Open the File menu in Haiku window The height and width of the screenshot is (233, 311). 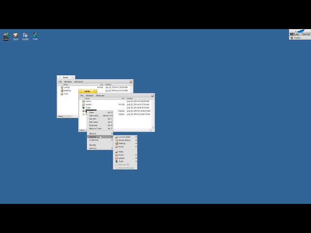pos(82,96)
